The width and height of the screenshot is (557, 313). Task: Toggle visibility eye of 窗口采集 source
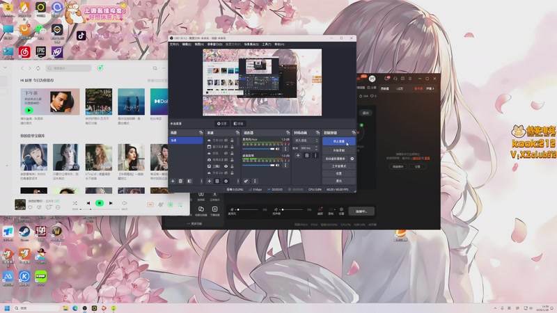226,147
